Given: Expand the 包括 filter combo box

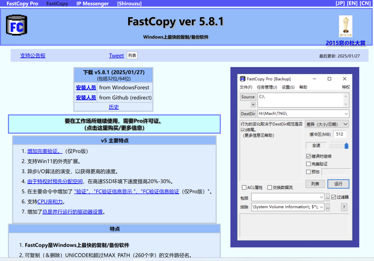Looking at the screenshot, I should [321, 197].
